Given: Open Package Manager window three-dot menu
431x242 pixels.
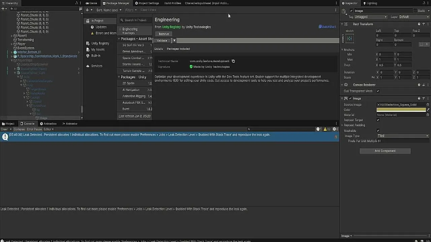Looking at the screenshot, I should click(x=336, y=3).
